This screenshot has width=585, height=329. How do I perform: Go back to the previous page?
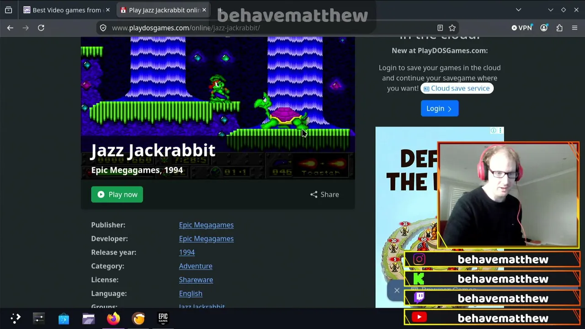click(x=10, y=28)
